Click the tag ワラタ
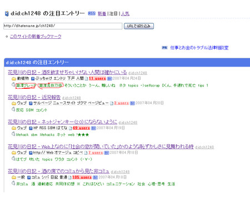This screenshot has width=250, height=203. 59,159
